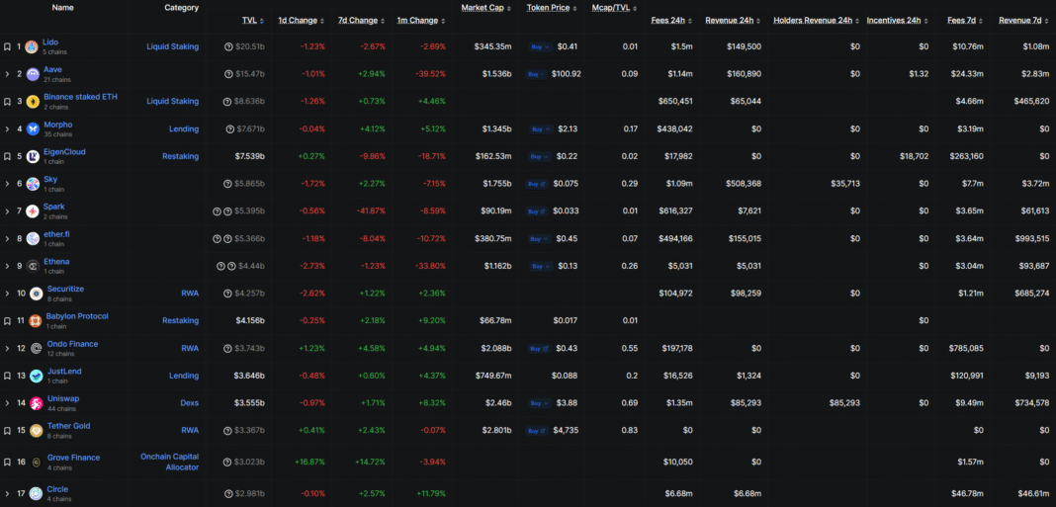Sort by 1d Change header
Screen dimensions: 1056x507
(x=301, y=20)
